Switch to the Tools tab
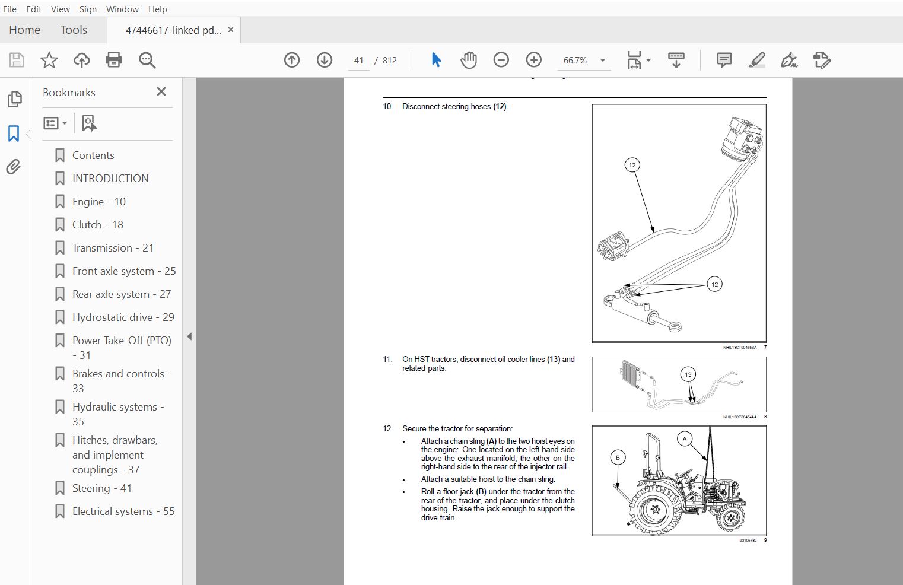The image size is (903, 585). (74, 30)
